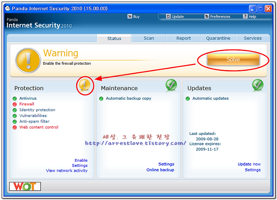The height and width of the screenshot is (200, 277).
Task: Switch to the Scan tab
Action: (149, 38)
